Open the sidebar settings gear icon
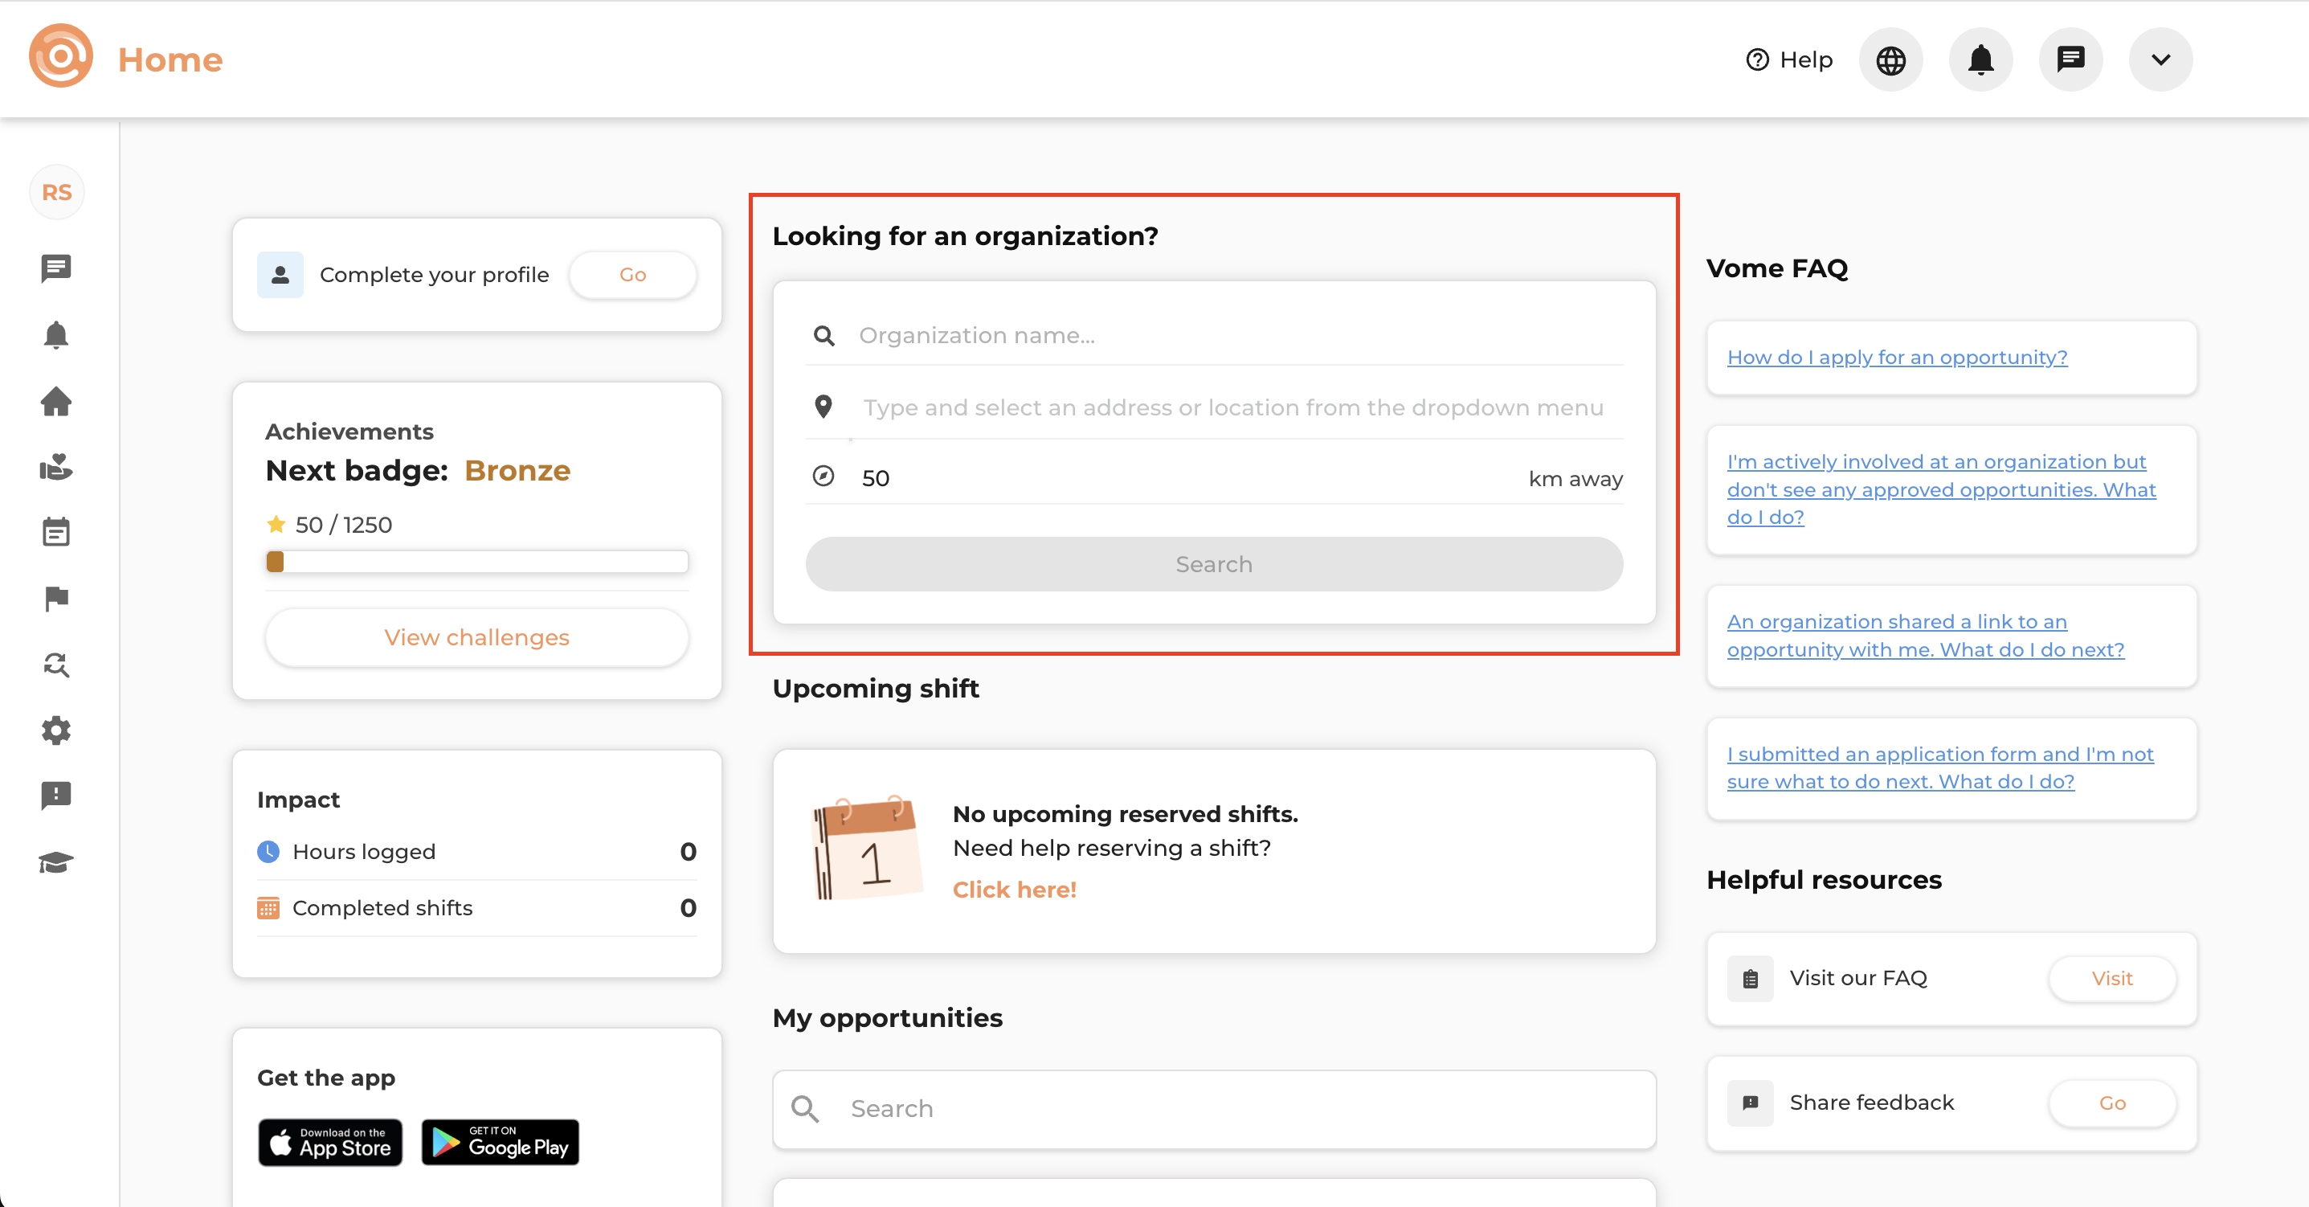 56,730
